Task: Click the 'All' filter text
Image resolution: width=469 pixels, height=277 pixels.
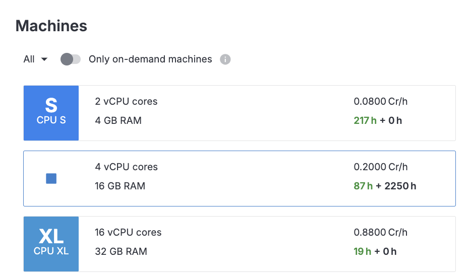Action: 29,59
